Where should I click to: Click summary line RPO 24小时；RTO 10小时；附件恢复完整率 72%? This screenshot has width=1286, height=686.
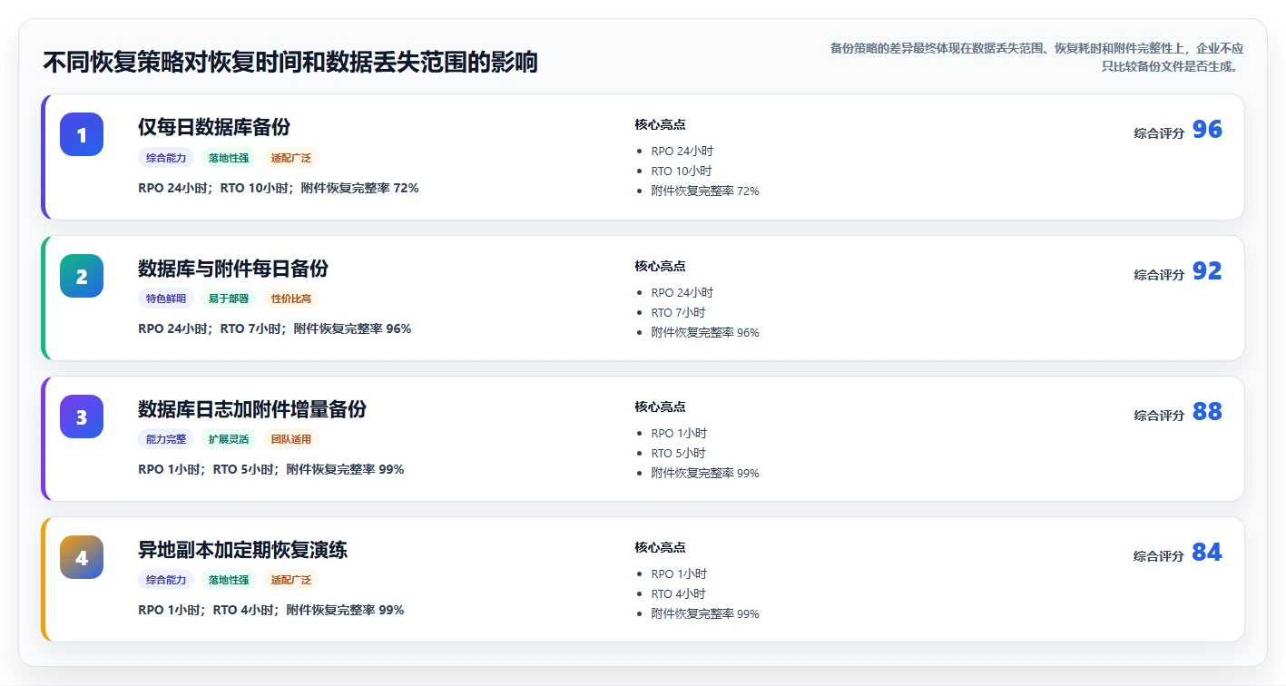coord(279,188)
